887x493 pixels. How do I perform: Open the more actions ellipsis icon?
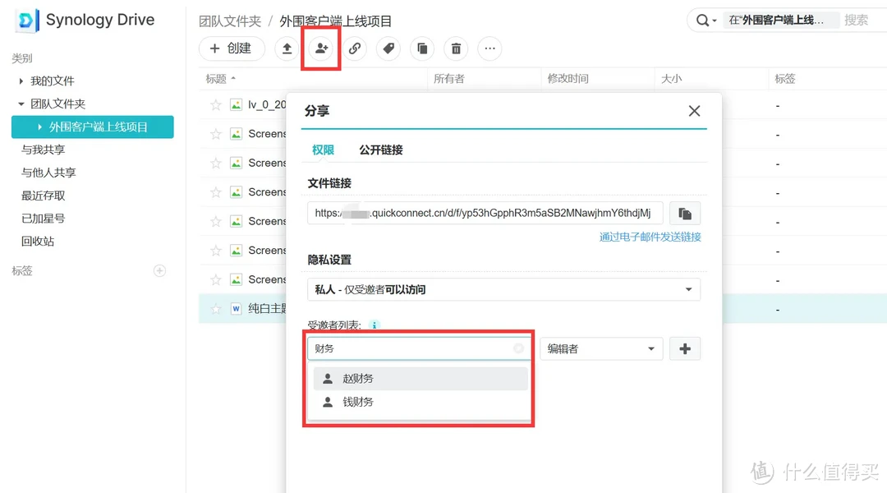(x=489, y=48)
